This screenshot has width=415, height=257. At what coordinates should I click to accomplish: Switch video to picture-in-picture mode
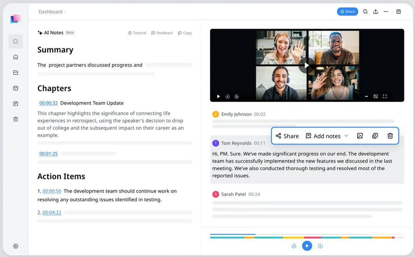(x=376, y=97)
